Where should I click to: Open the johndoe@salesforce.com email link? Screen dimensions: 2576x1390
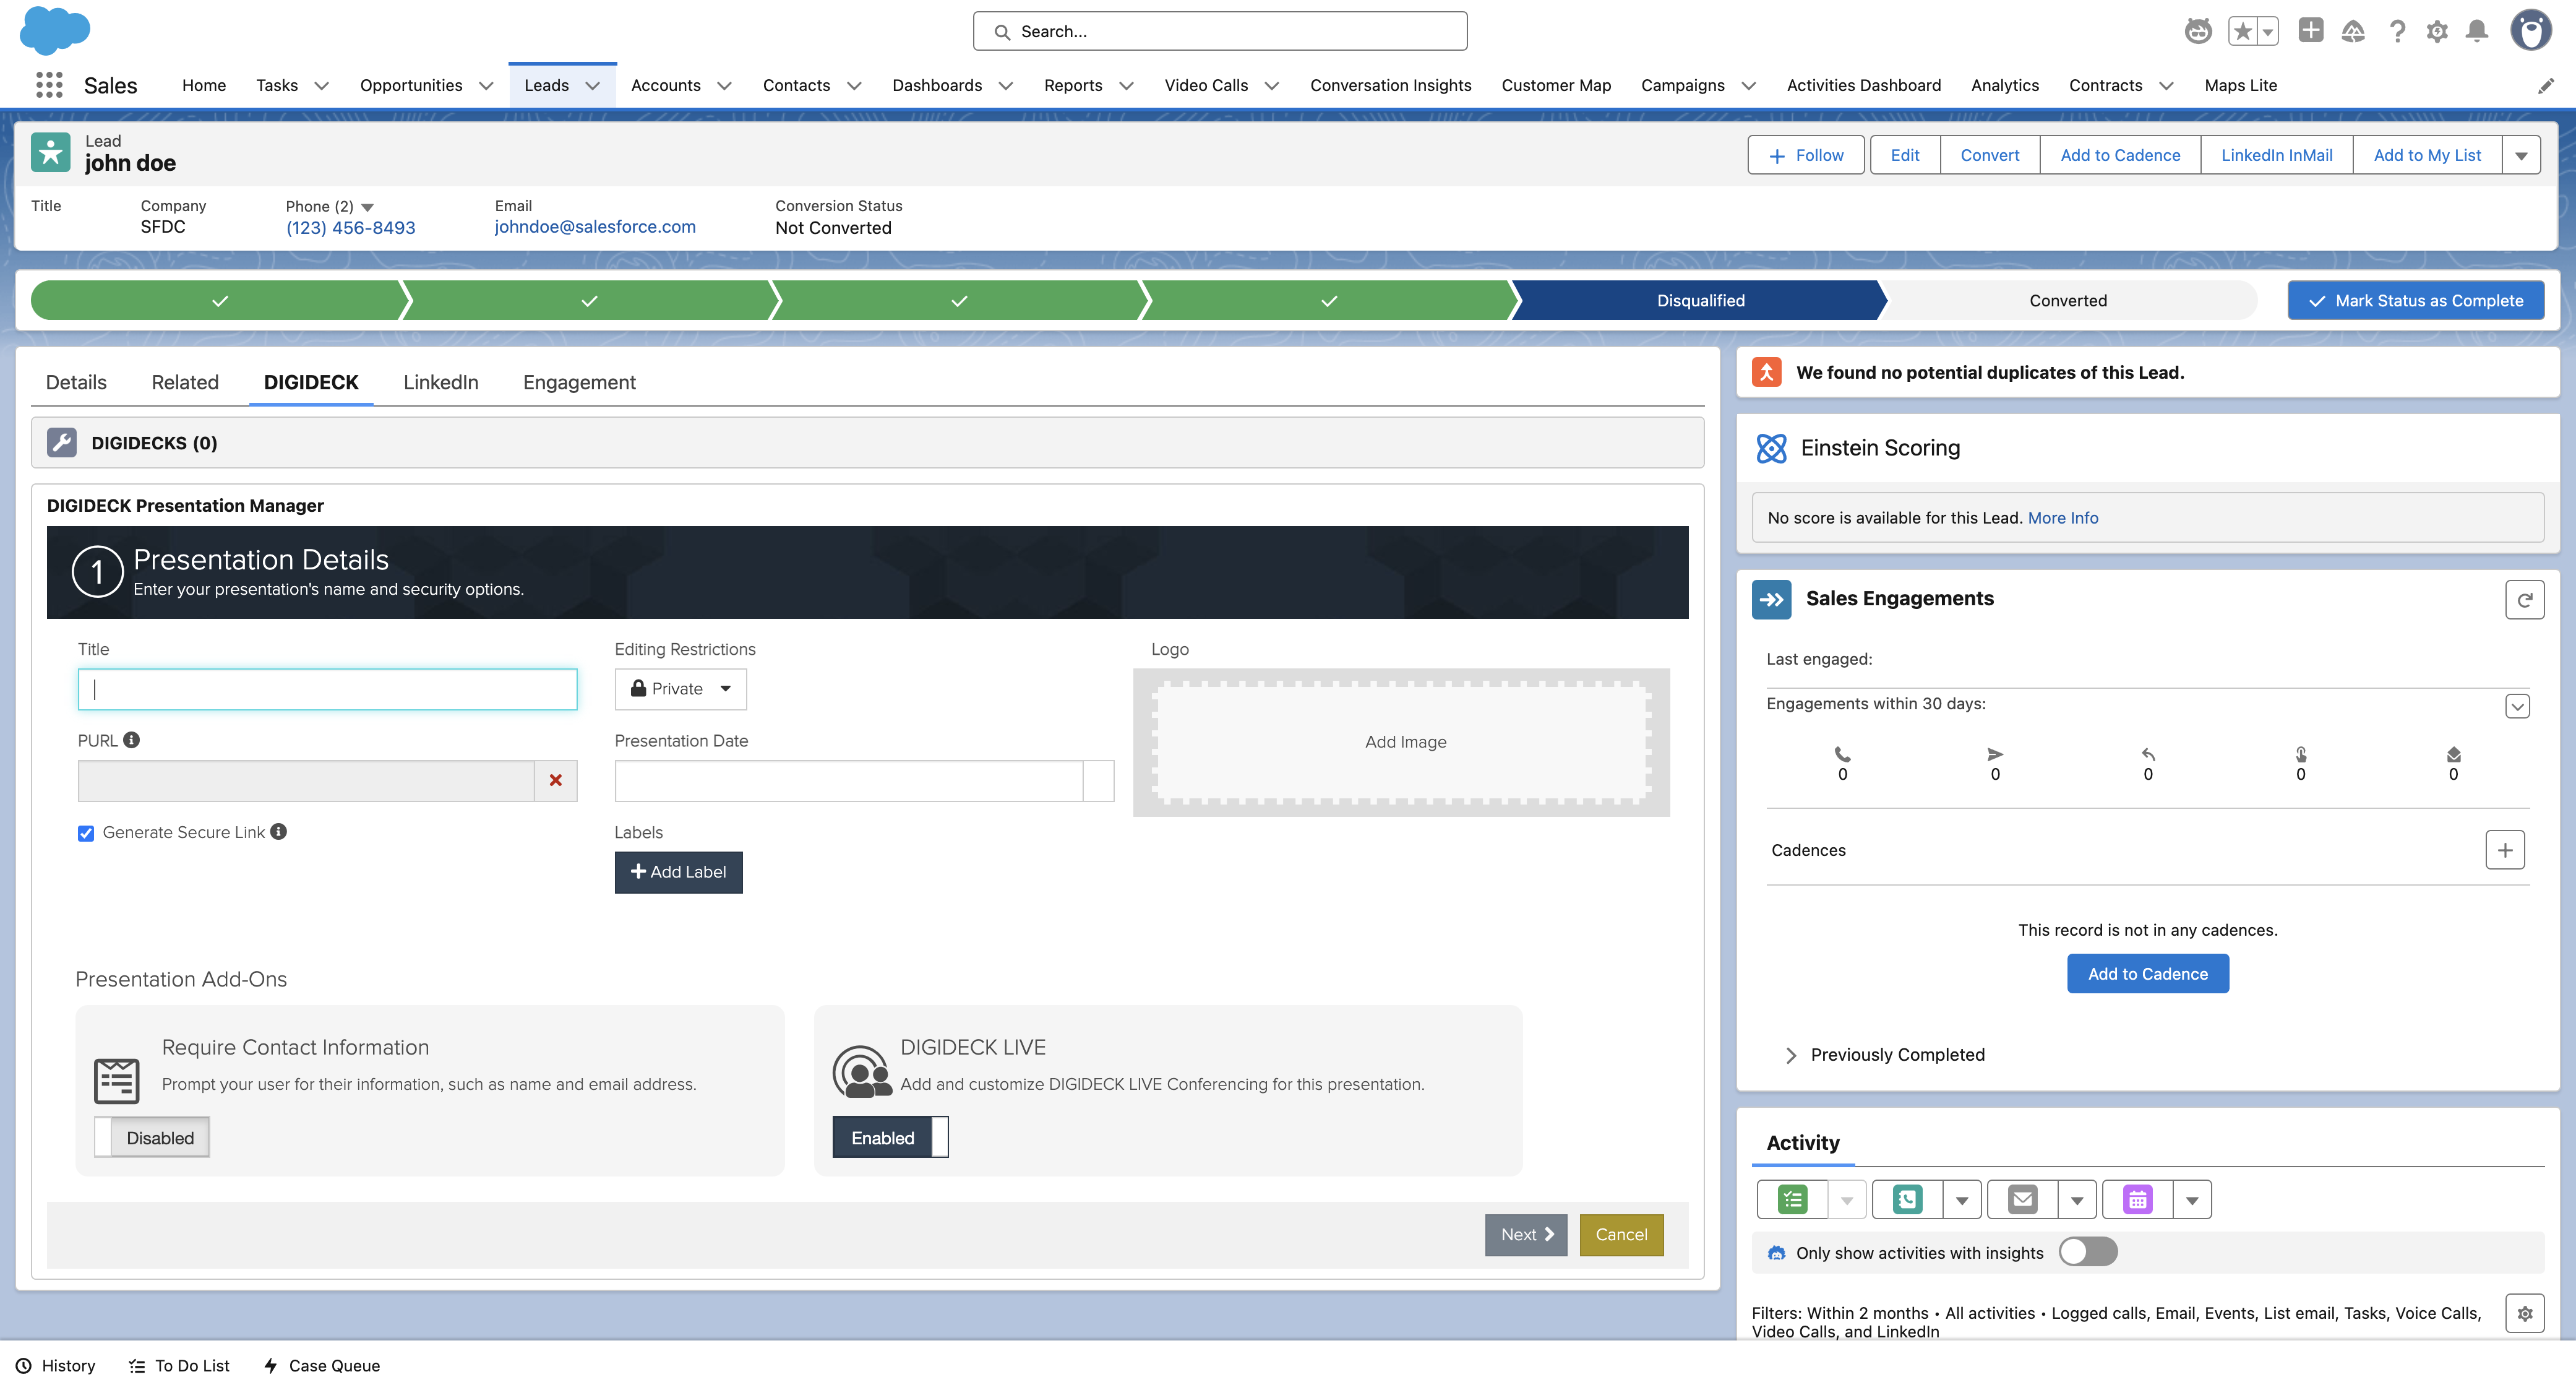(595, 226)
